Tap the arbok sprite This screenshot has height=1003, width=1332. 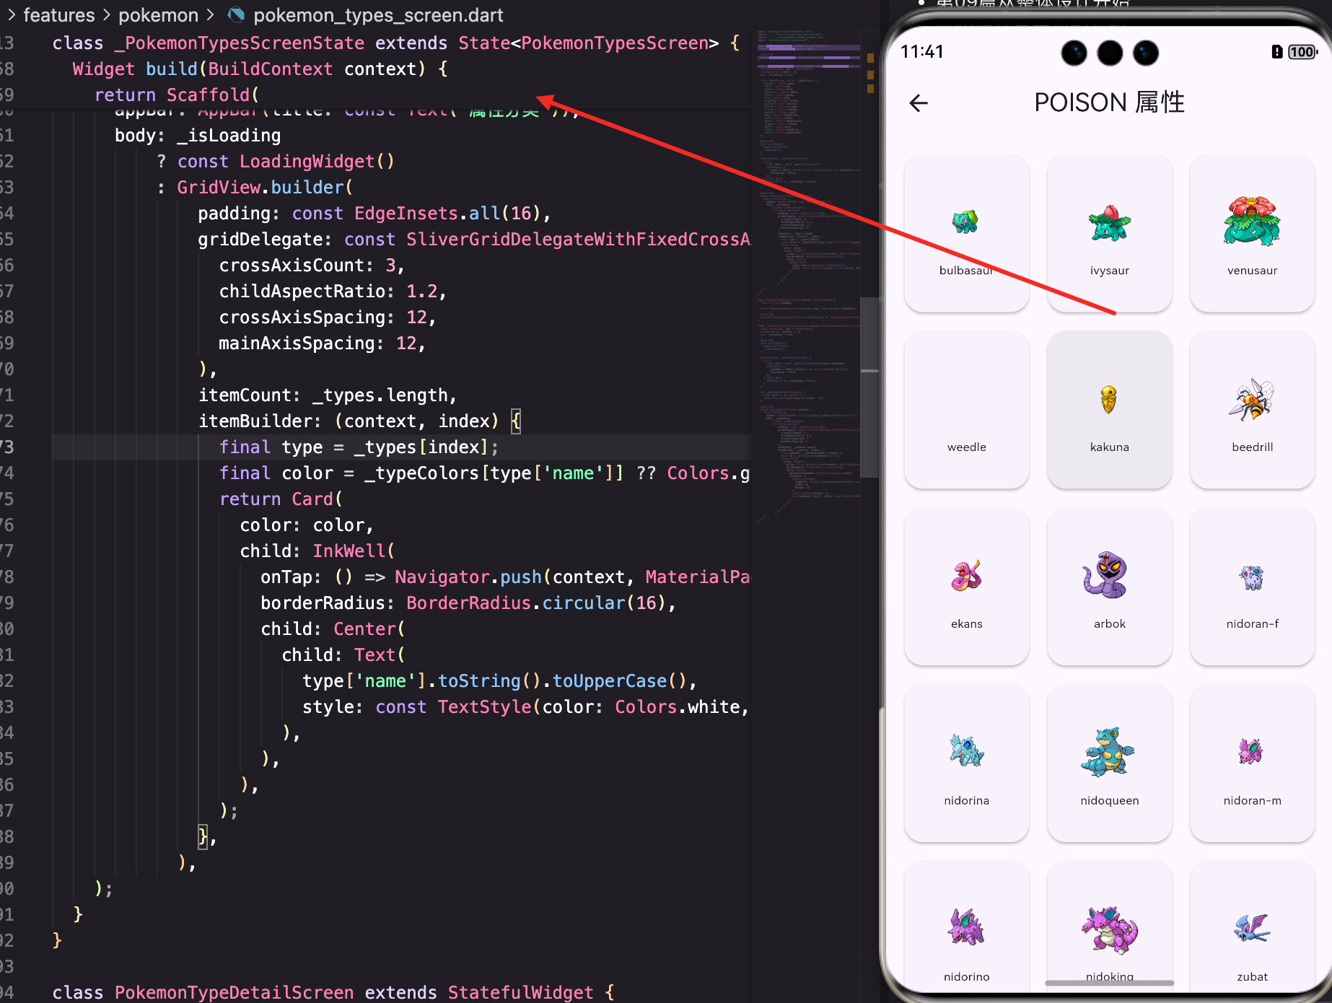coord(1106,575)
